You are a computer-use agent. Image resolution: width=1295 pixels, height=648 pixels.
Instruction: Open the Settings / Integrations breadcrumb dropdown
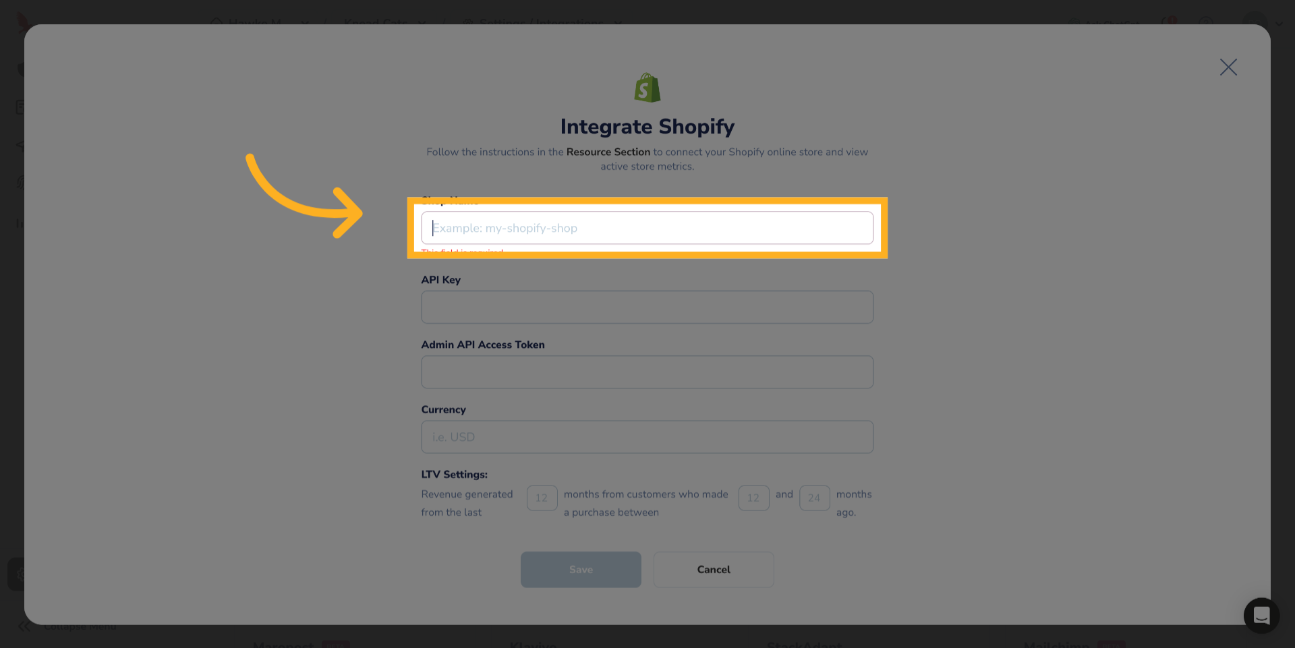click(618, 23)
